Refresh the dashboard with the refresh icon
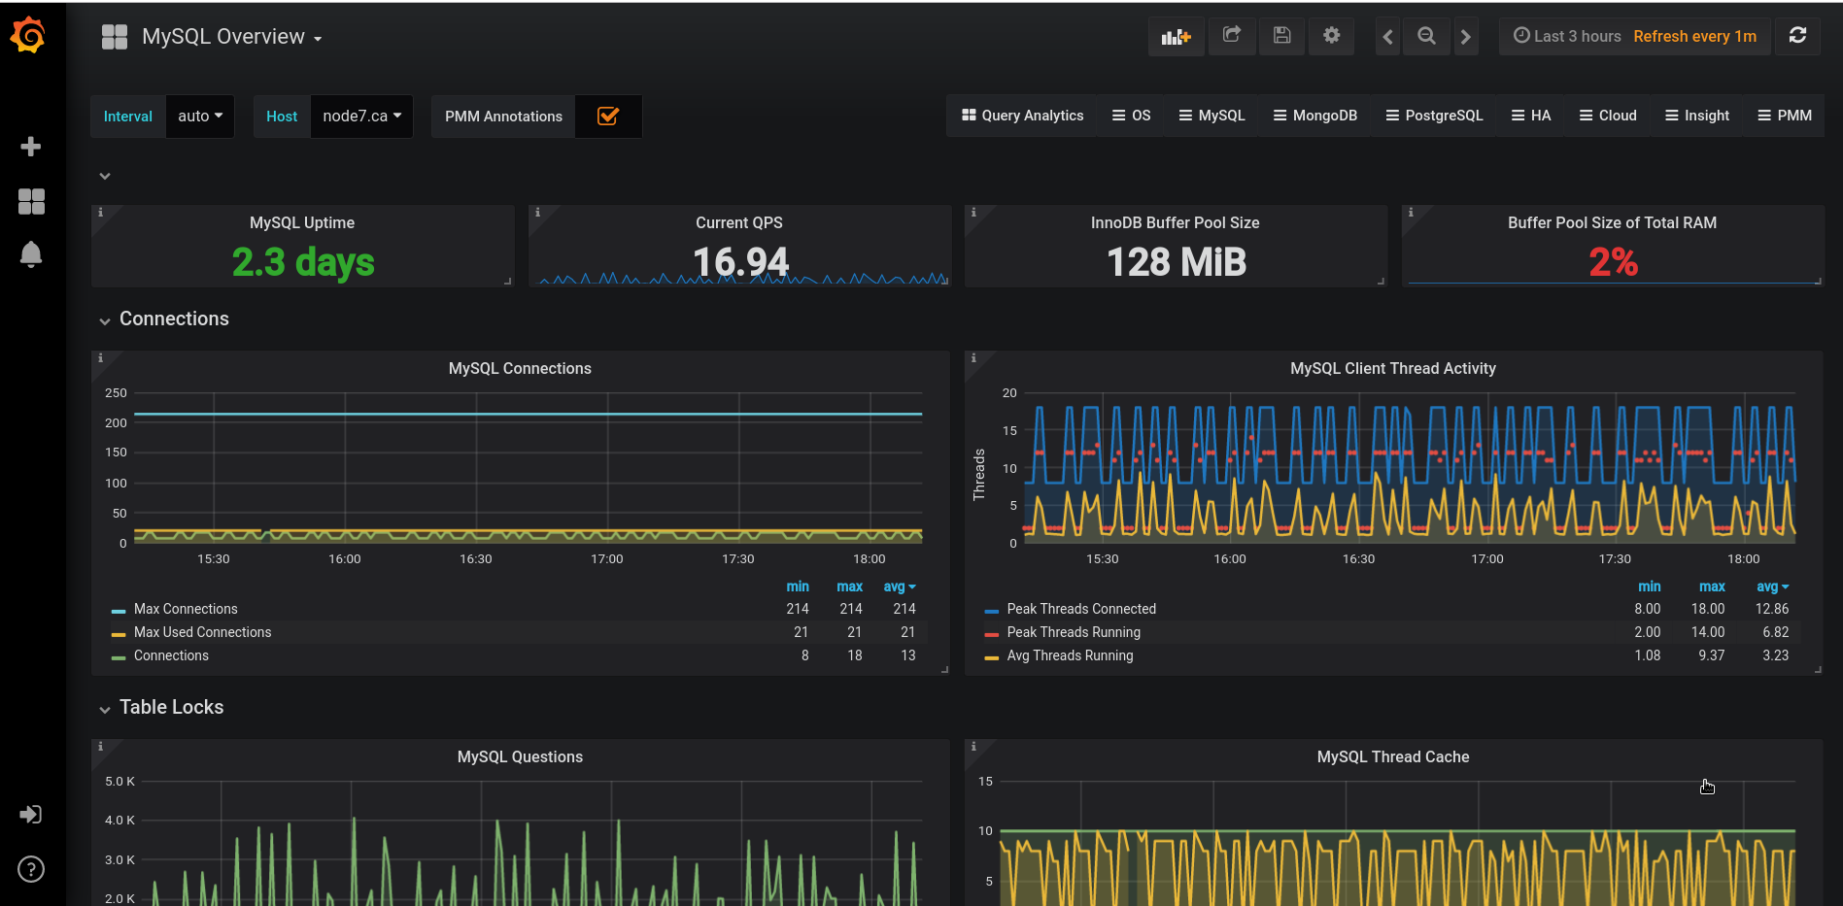 pos(1798,36)
